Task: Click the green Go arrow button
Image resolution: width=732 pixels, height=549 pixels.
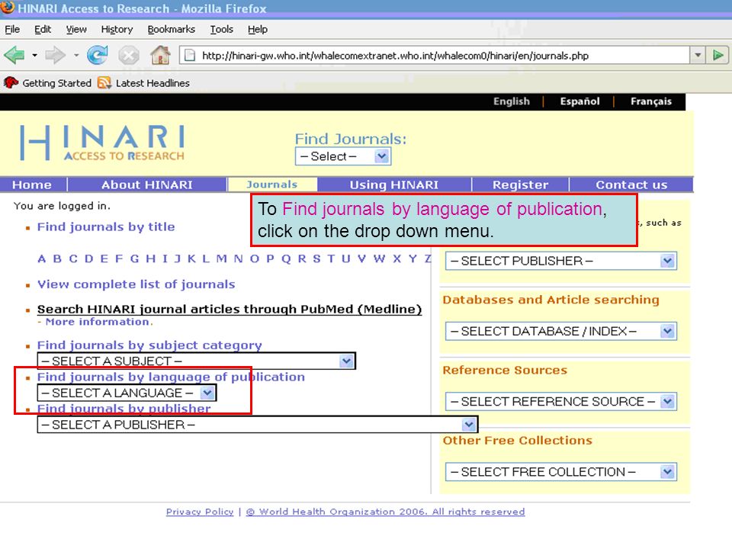Action: [x=718, y=56]
